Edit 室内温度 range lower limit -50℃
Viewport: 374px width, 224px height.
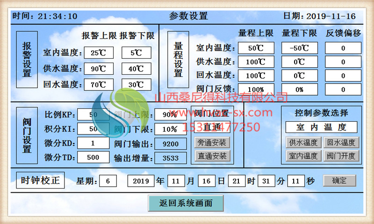pyautogui.click(x=299, y=48)
